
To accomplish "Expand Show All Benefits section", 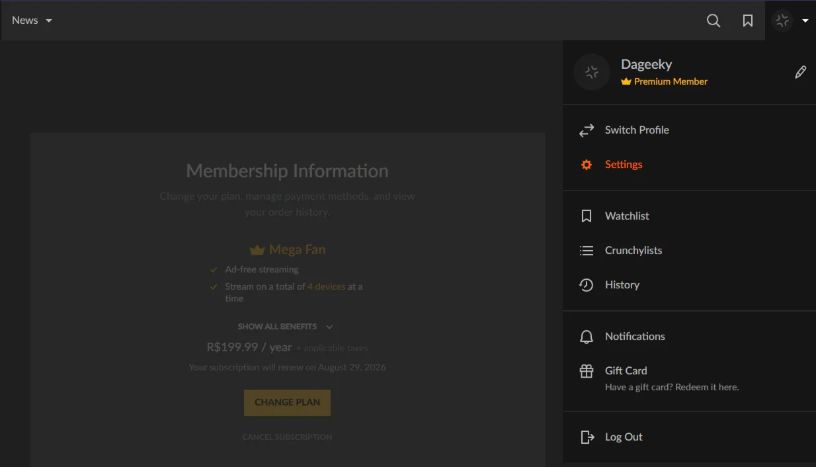I will (x=286, y=327).
